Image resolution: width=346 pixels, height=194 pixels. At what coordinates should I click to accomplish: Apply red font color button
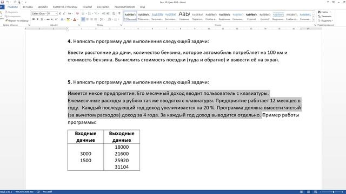point(75,19)
